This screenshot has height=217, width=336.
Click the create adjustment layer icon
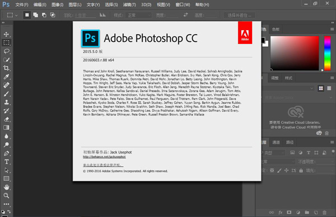298,213
